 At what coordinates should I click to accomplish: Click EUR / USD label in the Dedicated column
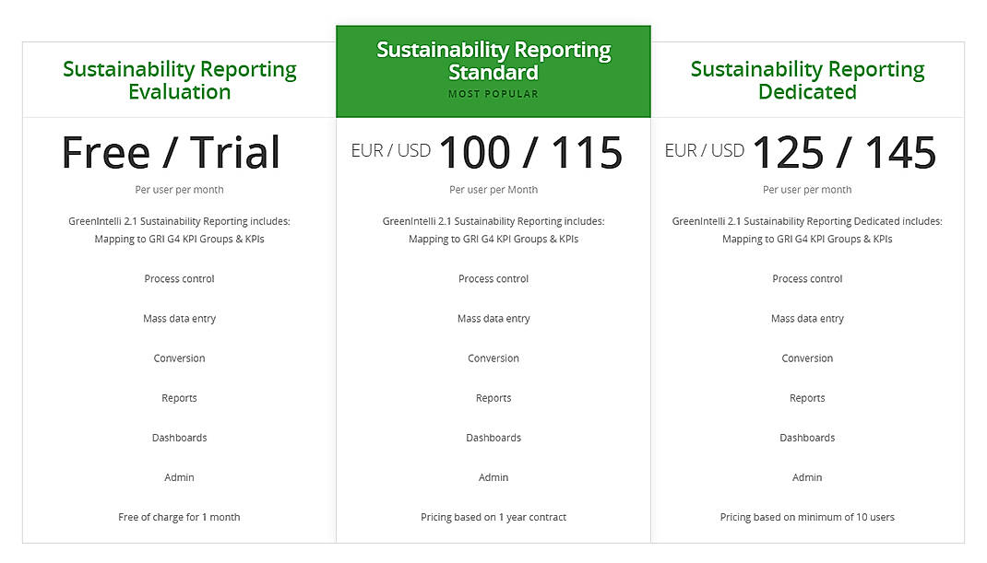click(x=704, y=150)
